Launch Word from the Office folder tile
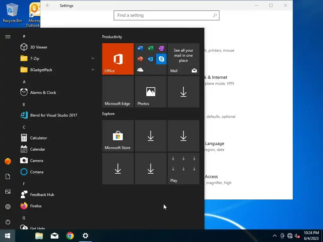This screenshot has height=242, width=323. (140, 48)
